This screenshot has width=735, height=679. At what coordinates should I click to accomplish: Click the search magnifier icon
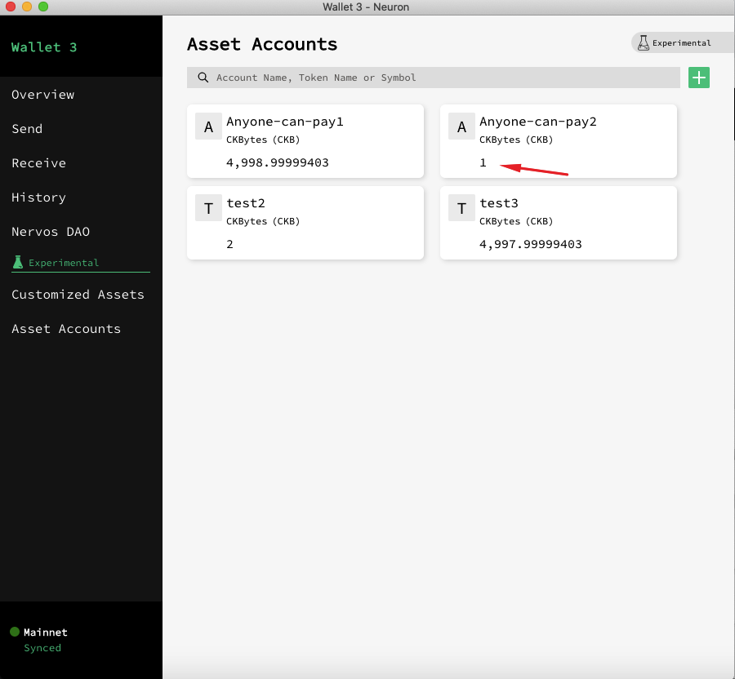[x=203, y=78]
